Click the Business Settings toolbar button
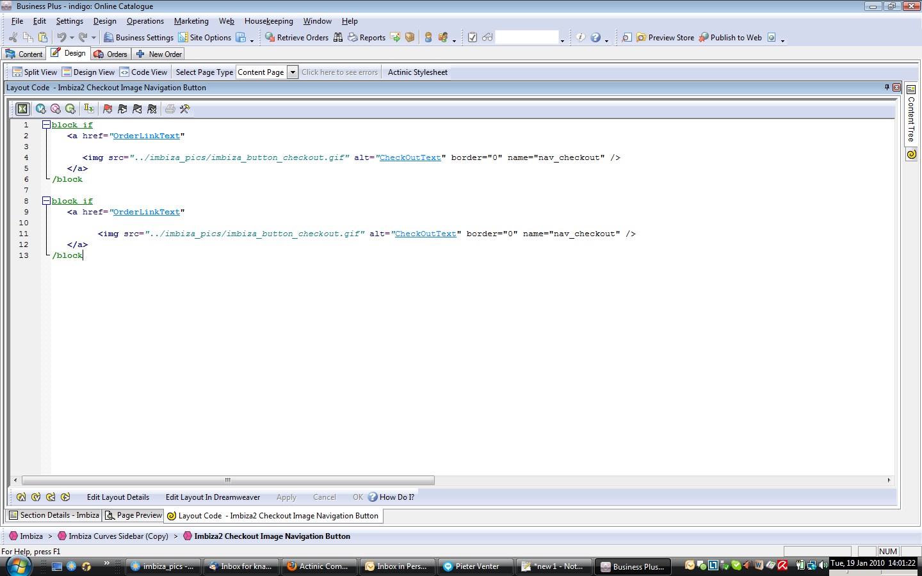The width and height of the screenshot is (922, 576). click(x=138, y=38)
